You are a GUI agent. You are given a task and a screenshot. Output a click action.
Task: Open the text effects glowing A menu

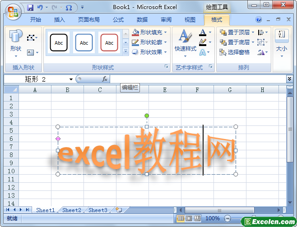click(x=204, y=52)
